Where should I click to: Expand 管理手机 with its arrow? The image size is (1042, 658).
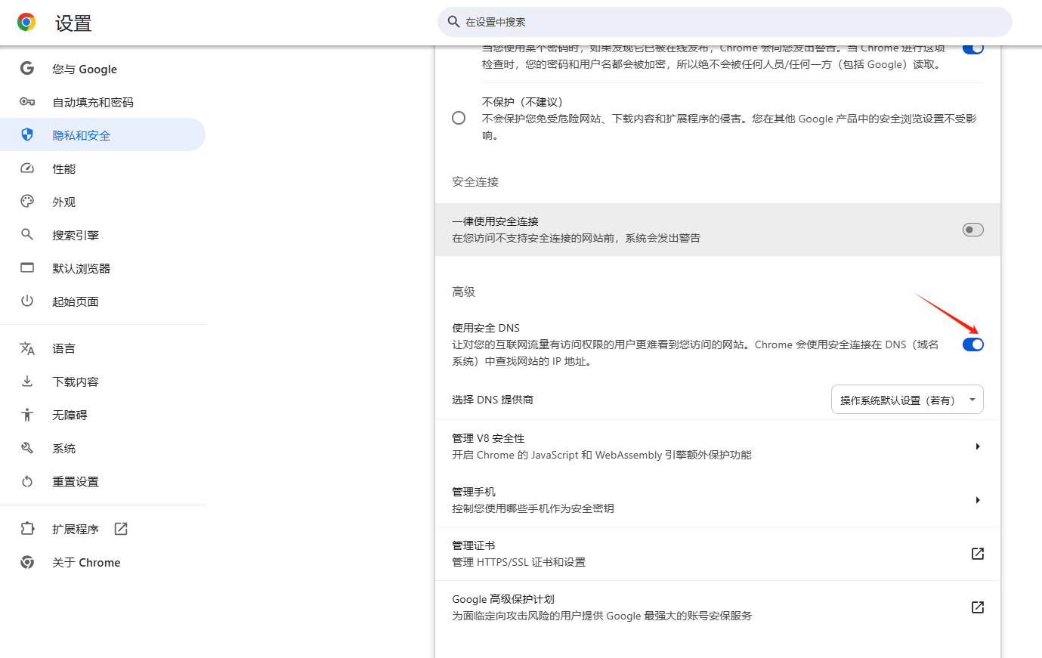point(978,500)
